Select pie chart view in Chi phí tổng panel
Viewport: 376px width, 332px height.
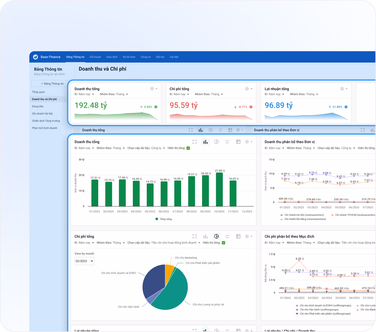[216, 236]
